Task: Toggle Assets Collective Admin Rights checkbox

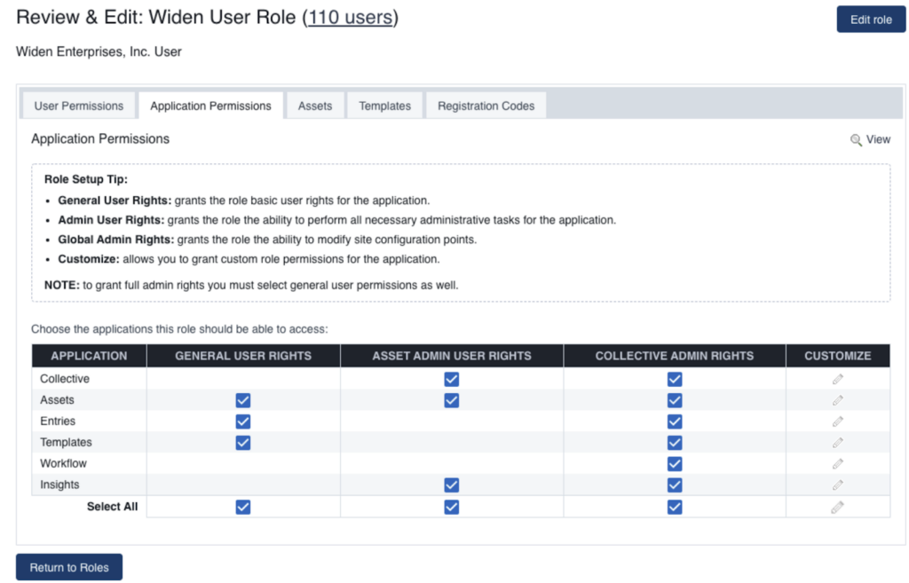Action: tap(675, 400)
